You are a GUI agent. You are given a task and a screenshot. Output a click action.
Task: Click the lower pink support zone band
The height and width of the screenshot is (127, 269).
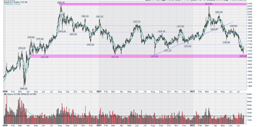click(x=128, y=56)
